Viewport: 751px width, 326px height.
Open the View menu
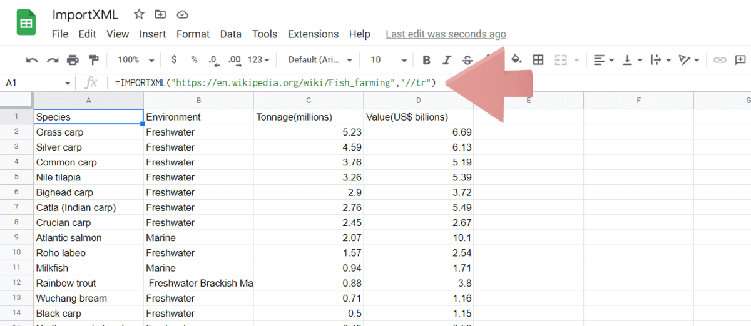click(x=118, y=34)
